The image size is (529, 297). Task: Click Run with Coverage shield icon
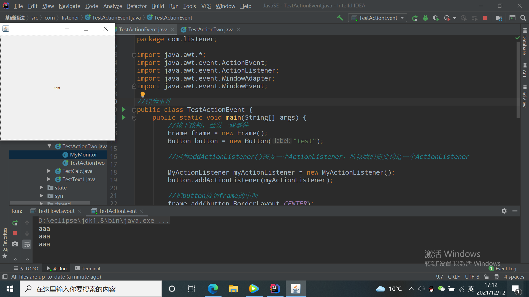(x=436, y=18)
